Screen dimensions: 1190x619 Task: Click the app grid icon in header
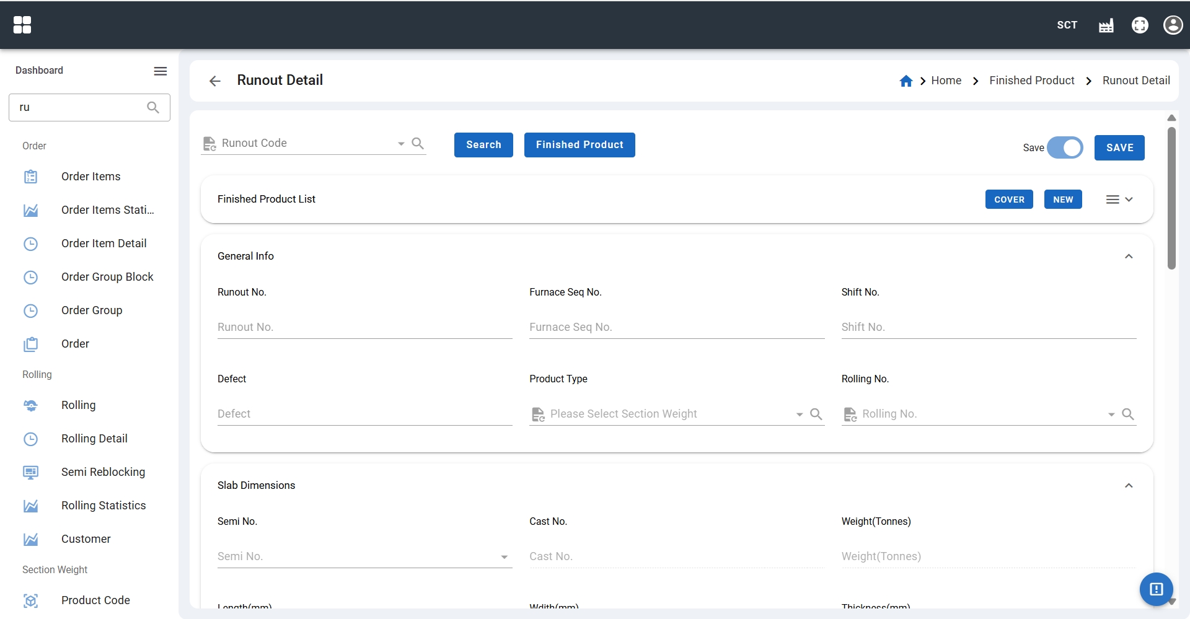point(22,25)
